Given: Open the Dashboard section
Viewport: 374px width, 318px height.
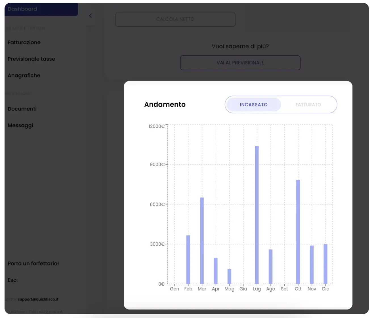Looking at the screenshot, I should 22,9.
